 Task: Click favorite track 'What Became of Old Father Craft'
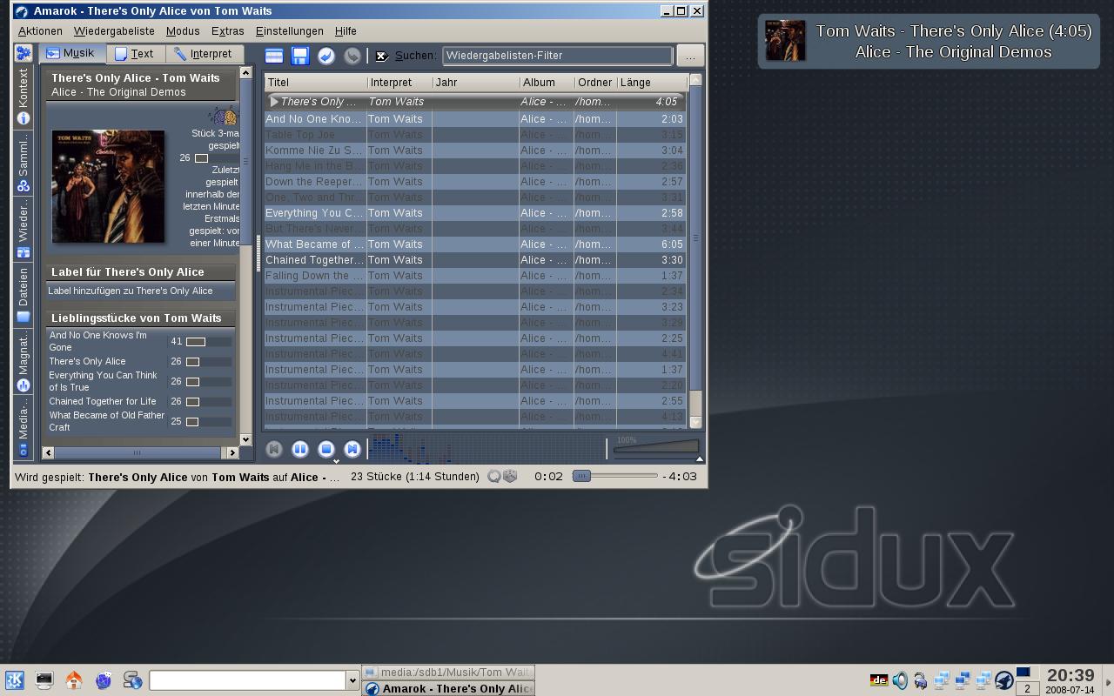pos(106,421)
